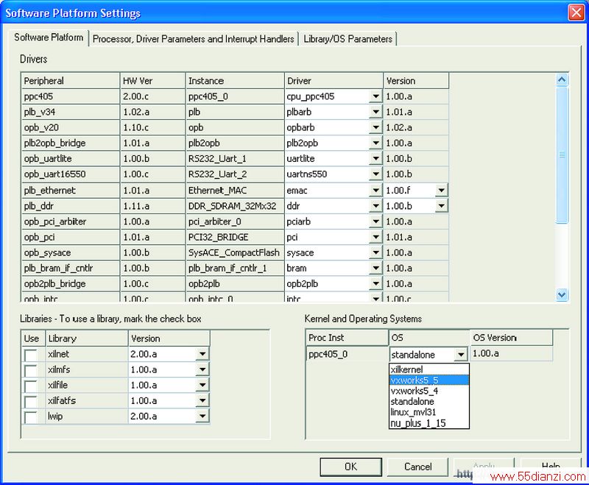This screenshot has height=485, width=589.
Task: Click OS Version value 1.00.a
Action: (x=511, y=353)
